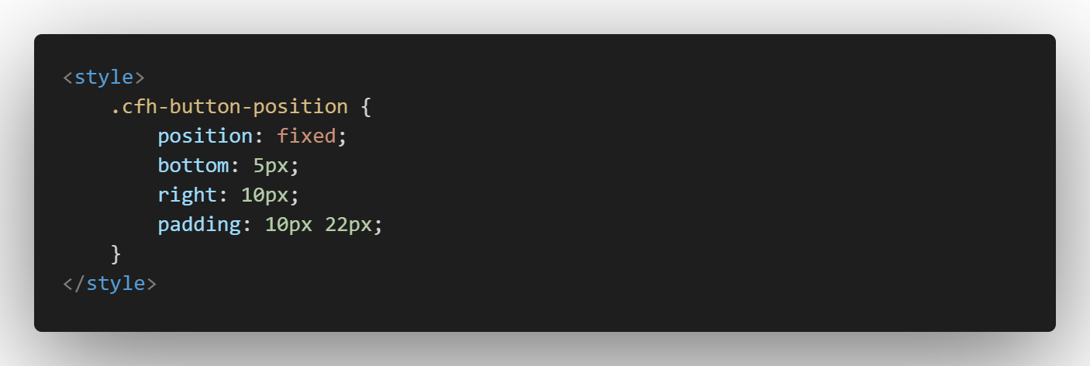Click the right property name

(188, 195)
